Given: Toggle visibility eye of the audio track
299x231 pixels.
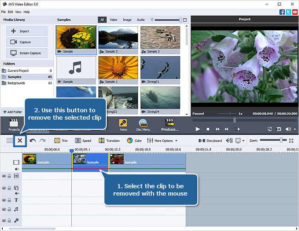Looking at the screenshot, I should [4, 209].
